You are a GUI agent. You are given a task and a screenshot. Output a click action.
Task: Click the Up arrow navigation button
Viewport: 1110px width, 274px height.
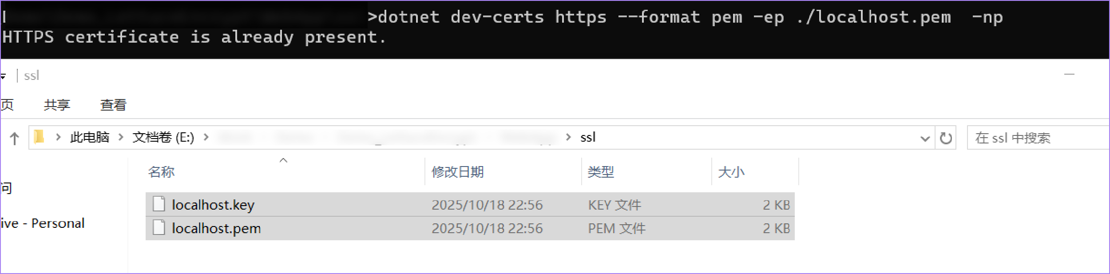coord(14,139)
